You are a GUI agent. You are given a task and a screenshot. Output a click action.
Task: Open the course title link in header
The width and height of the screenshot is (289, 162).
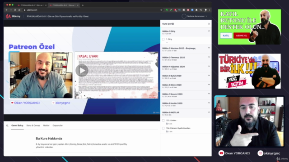tap(58, 16)
